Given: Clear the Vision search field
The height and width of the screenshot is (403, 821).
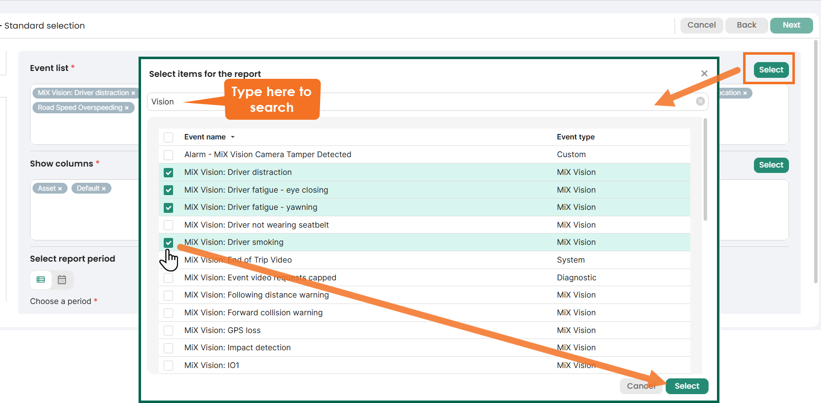Looking at the screenshot, I should coord(700,101).
